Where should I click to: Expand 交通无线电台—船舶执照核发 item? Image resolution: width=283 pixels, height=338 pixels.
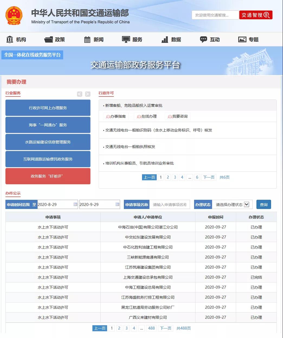(x=130, y=147)
